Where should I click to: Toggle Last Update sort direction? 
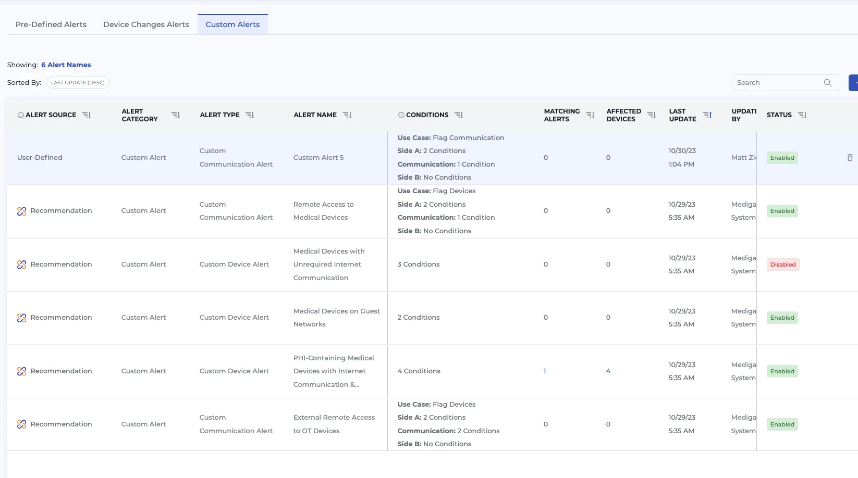click(707, 115)
